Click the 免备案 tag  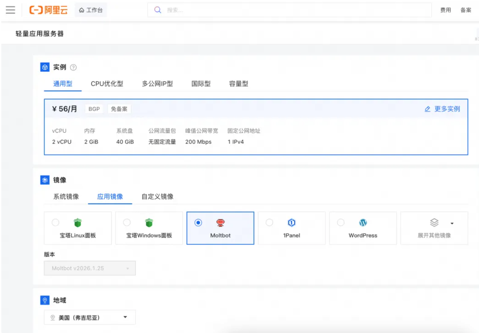tap(119, 109)
